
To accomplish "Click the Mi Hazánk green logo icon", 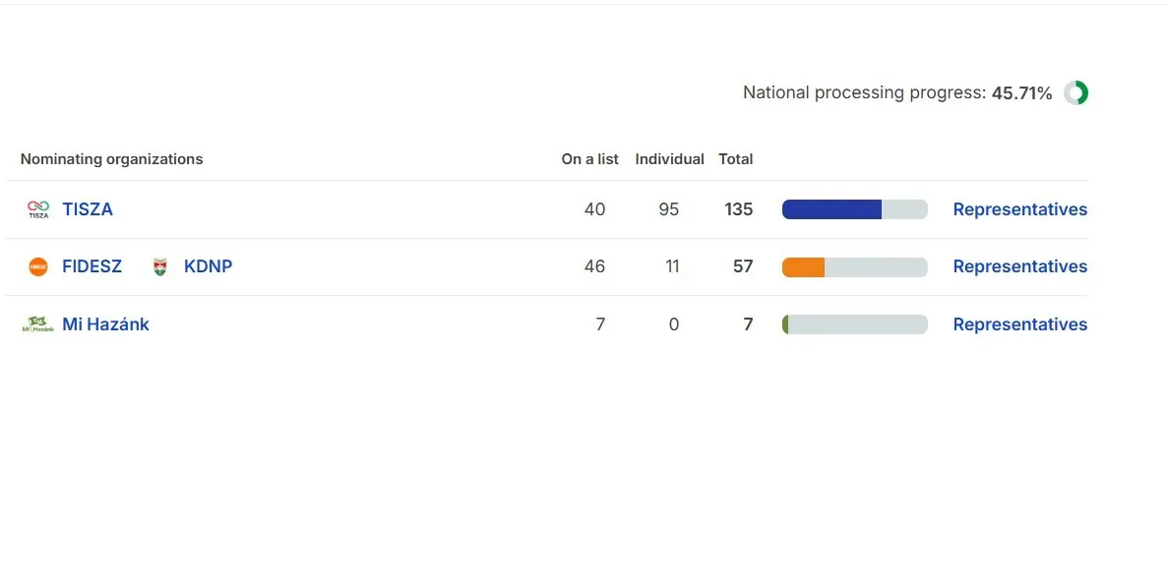I will [38, 324].
